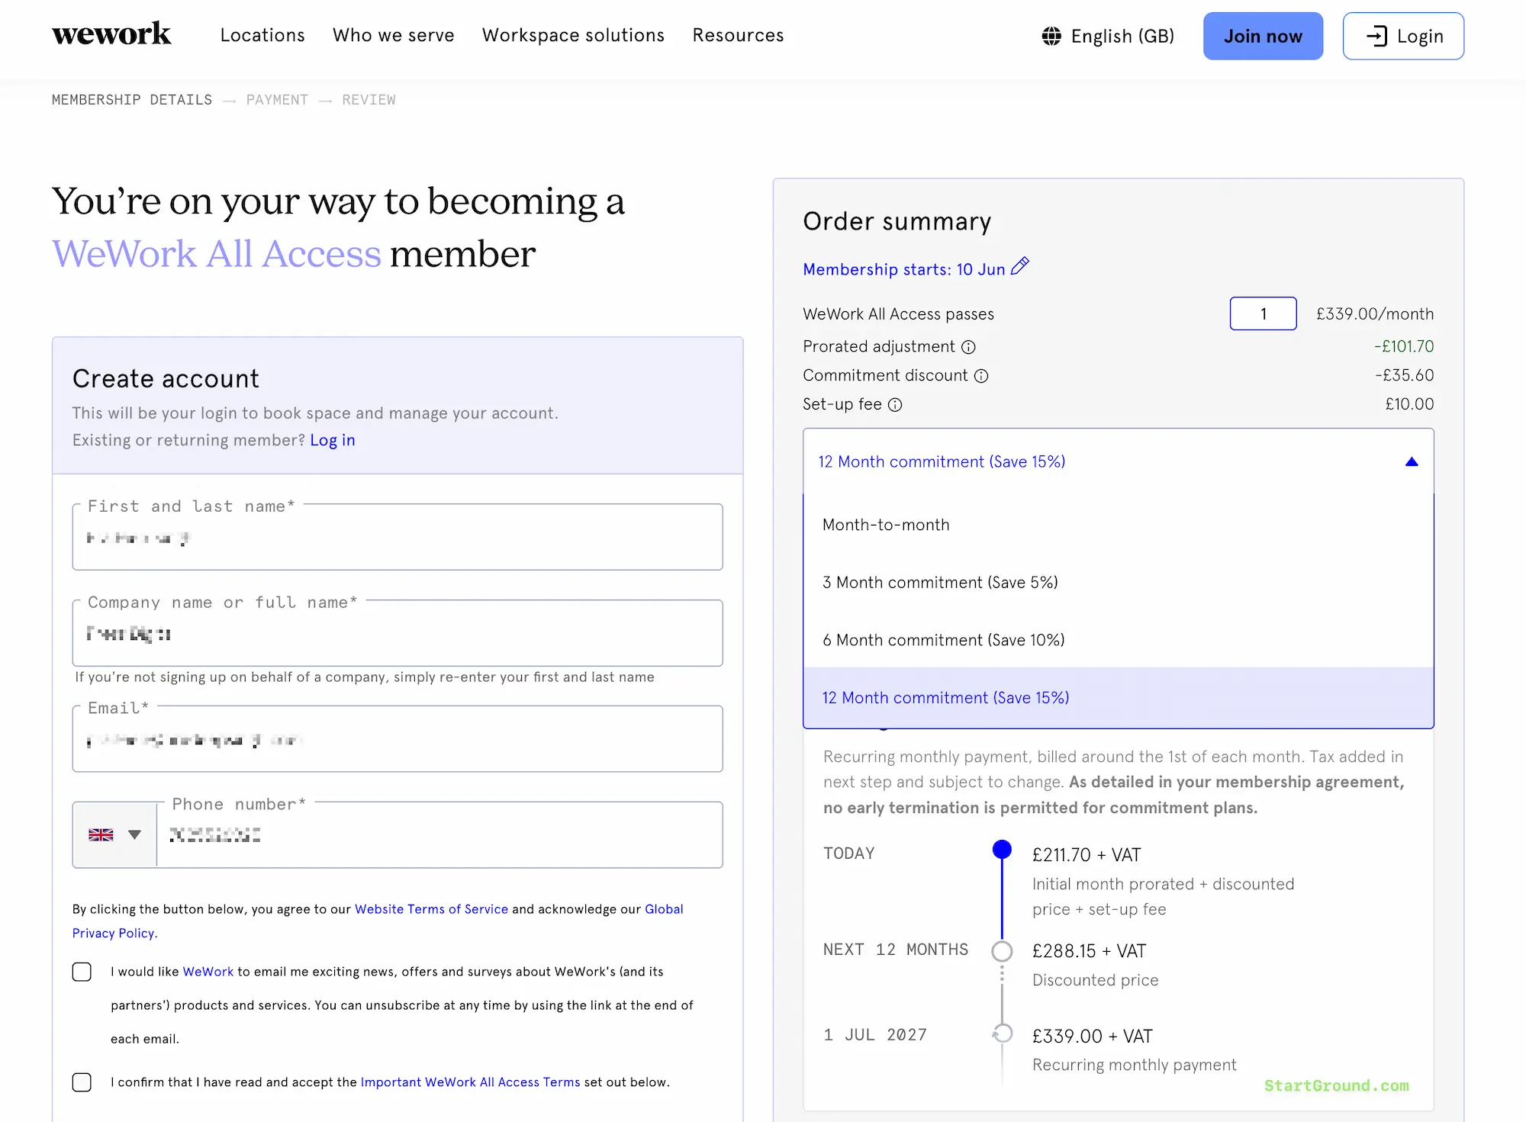Viewport: 1526px width, 1122px height.
Task: Click the £211.70 + VAT amount
Action: click(x=1087, y=855)
